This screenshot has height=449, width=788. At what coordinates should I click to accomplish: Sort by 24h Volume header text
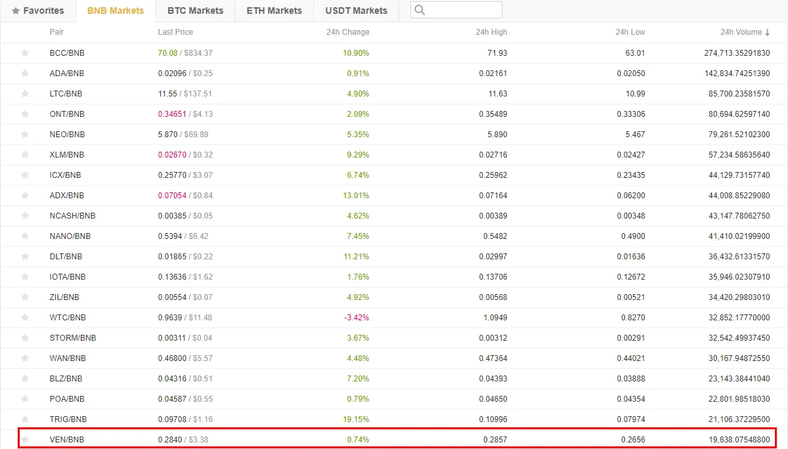click(741, 32)
